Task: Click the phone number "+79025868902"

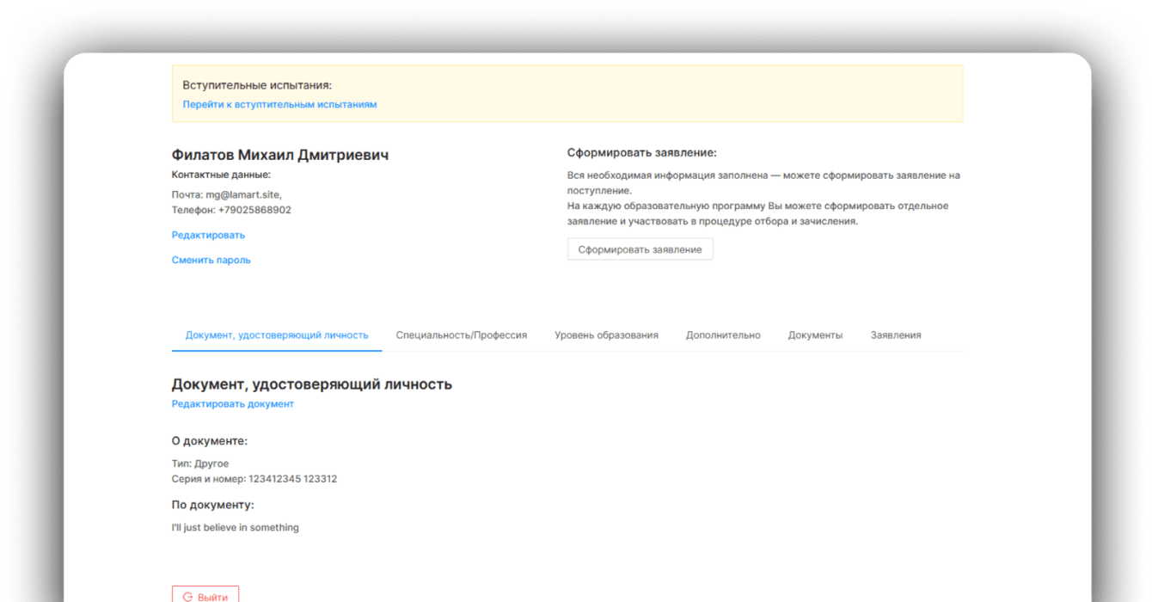Action: tap(254, 210)
